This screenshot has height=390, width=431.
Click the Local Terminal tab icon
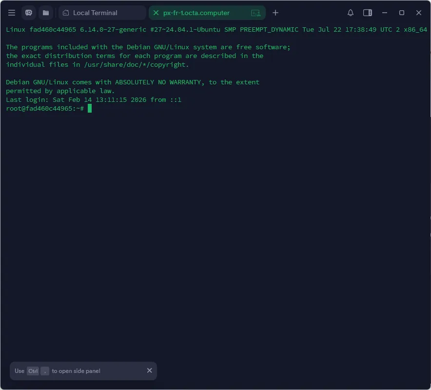[x=66, y=13]
